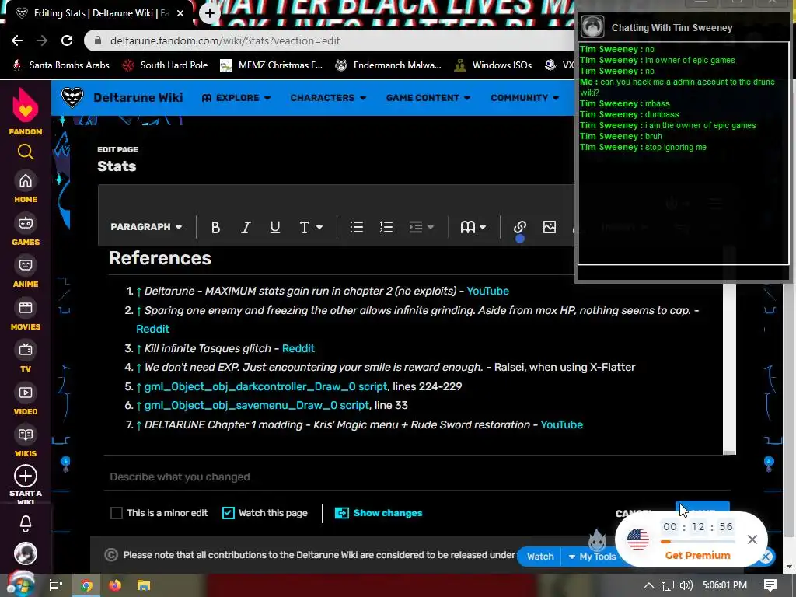This screenshot has width=796, height=597.
Task: Click the Deltarune Wiki title link
Action: [x=138, y=97]
